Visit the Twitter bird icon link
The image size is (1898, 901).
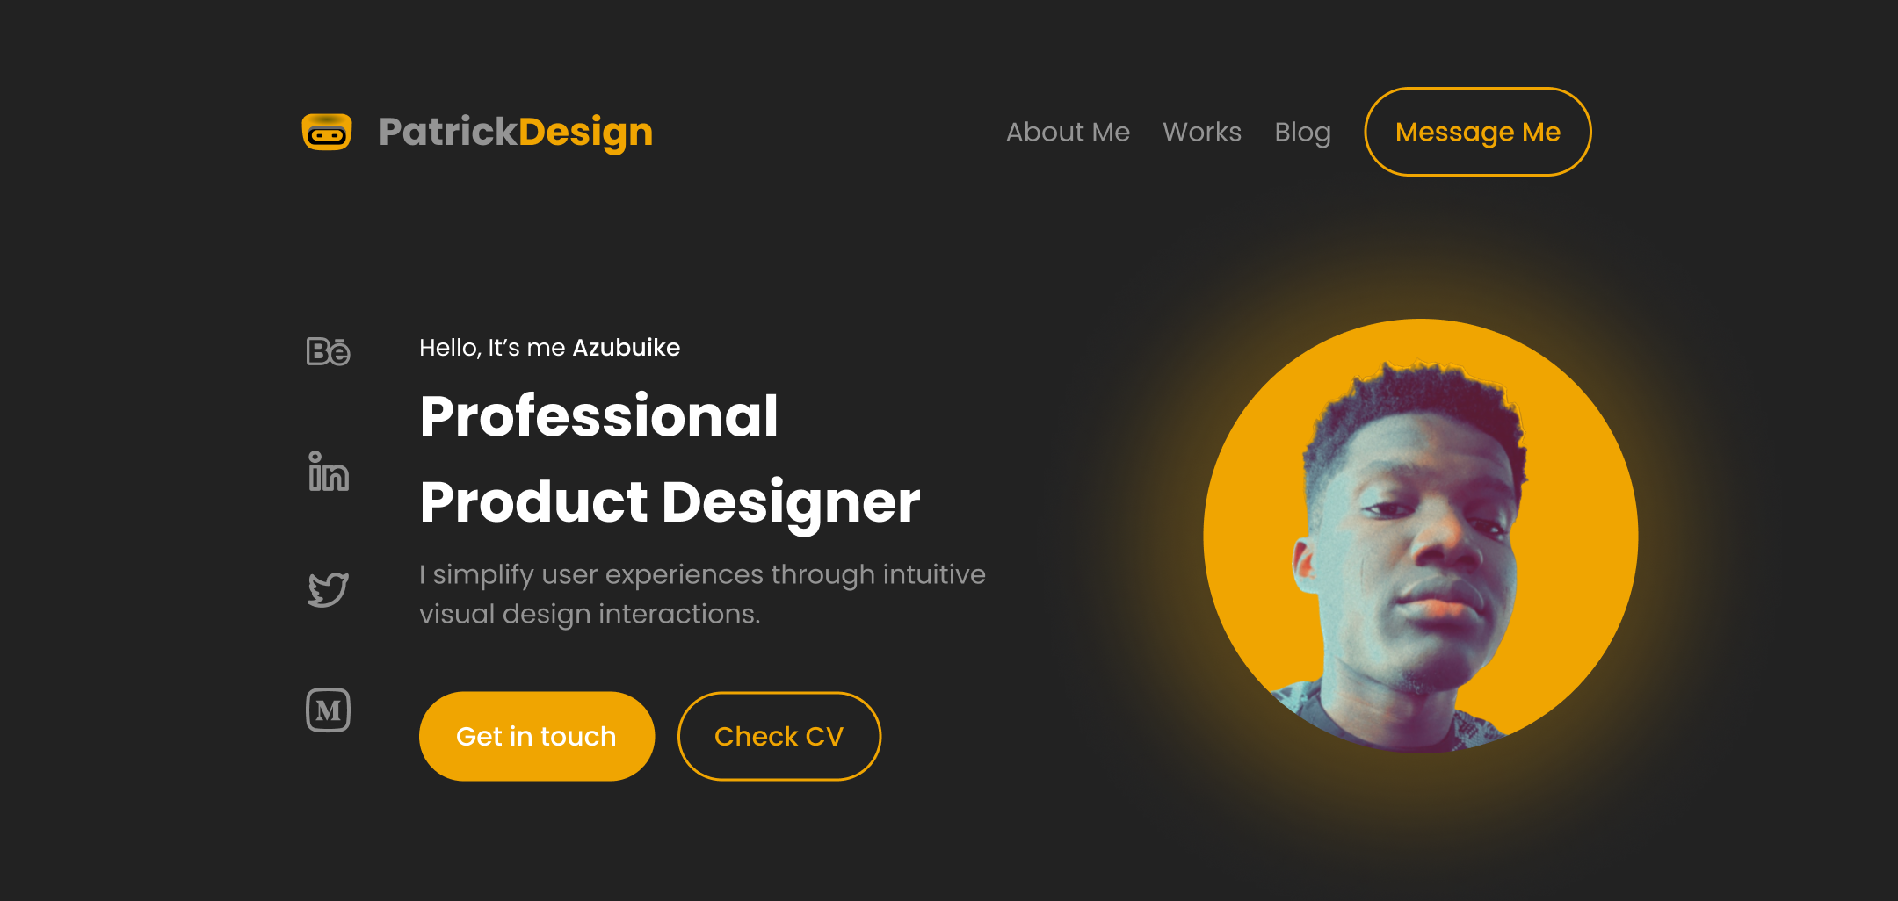[x=328, y=589]
